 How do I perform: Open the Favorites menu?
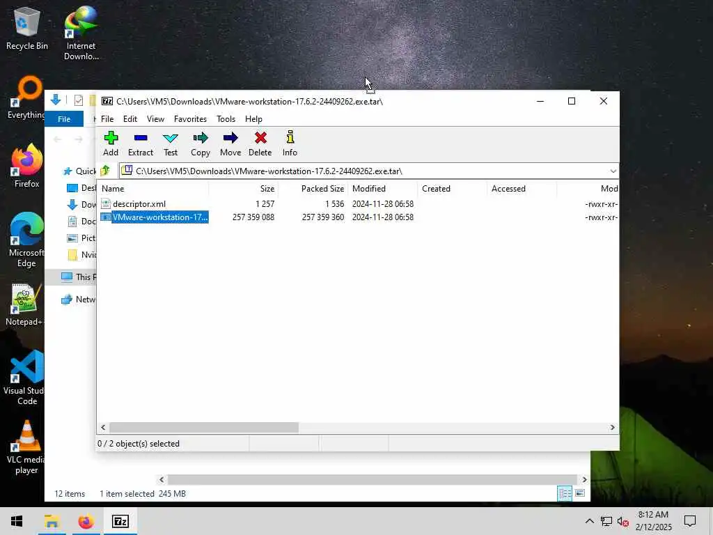(190, 118)
